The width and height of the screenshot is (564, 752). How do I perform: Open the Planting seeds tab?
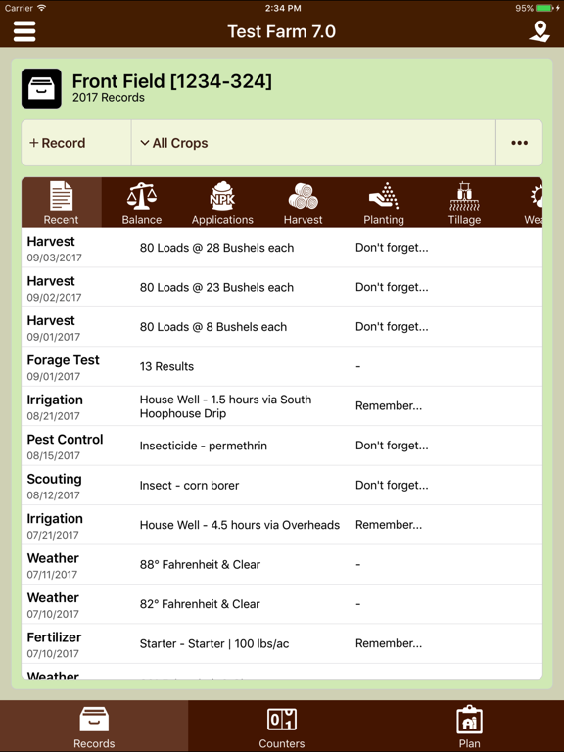point(384,203)
